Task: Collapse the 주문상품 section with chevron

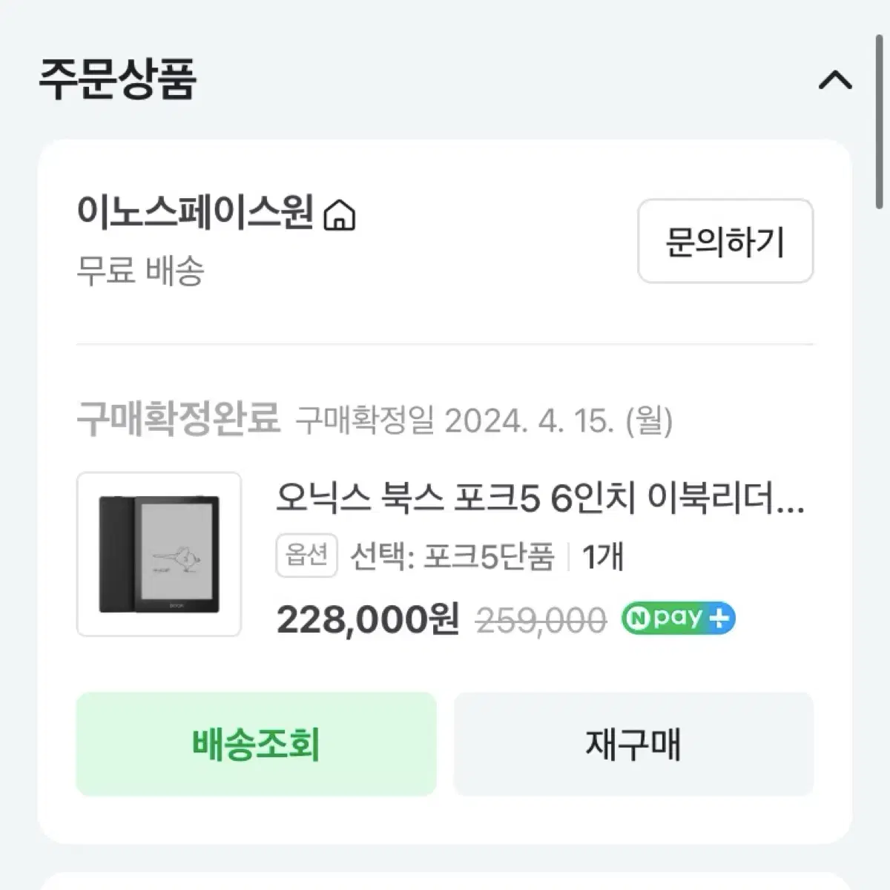Action: (836, 79)
